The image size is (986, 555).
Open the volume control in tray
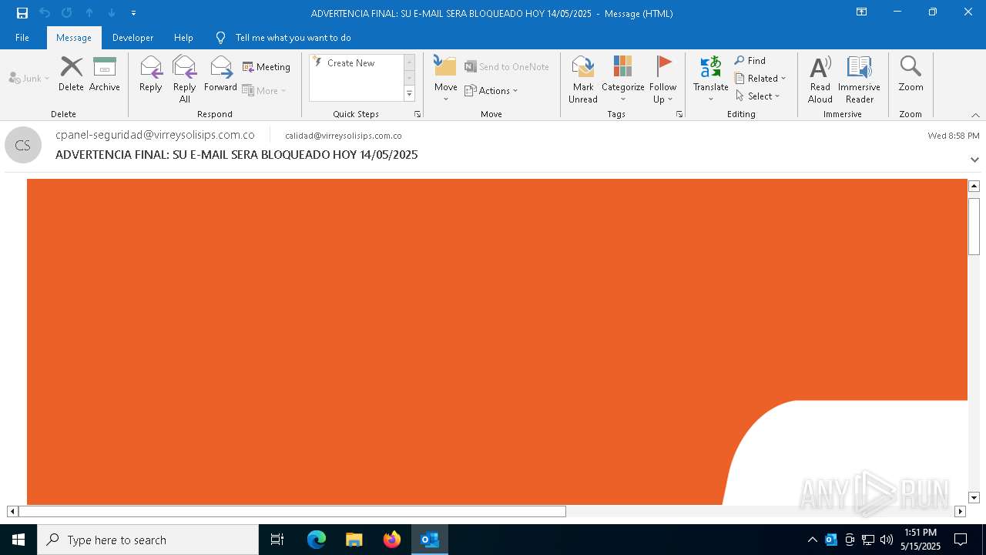pos(887,540)
